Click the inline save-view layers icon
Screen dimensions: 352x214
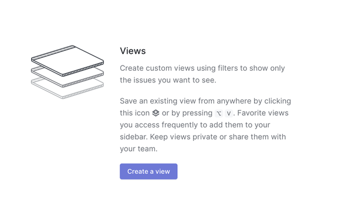click(155, 113)
